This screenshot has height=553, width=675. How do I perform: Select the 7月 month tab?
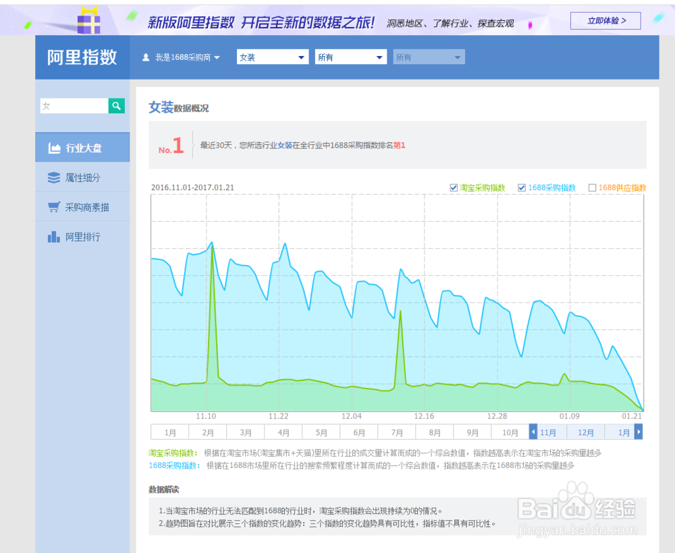pyautogui.click(x=396, y=432)
